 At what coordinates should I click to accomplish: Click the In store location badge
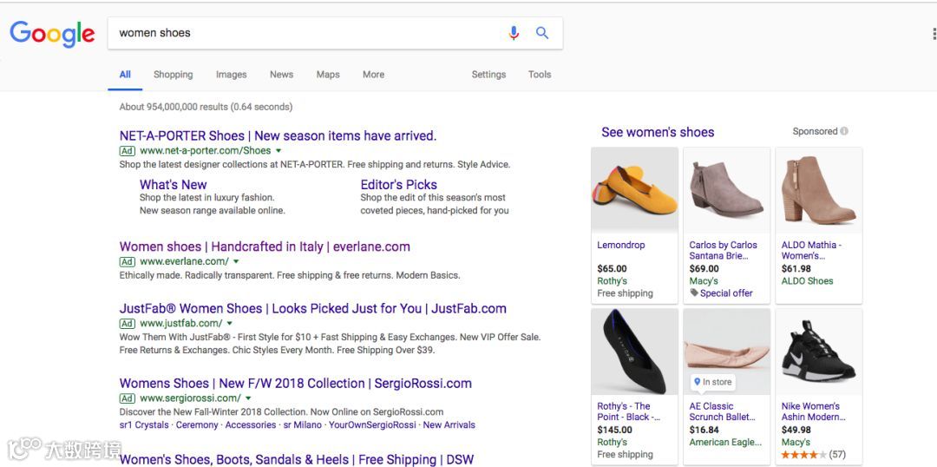coord(713,381)
